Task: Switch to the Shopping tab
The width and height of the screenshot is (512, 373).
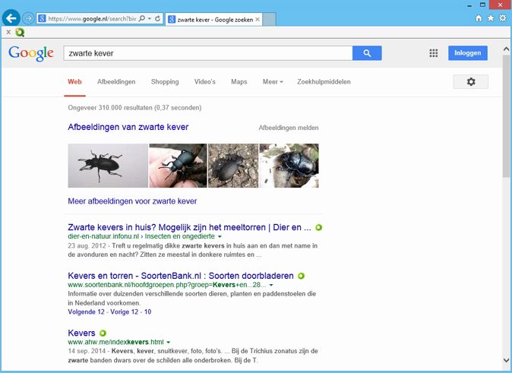Action: [165, 81]
